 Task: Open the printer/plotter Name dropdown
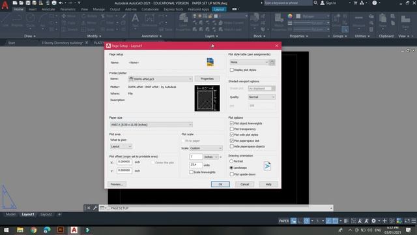point(160,79)
